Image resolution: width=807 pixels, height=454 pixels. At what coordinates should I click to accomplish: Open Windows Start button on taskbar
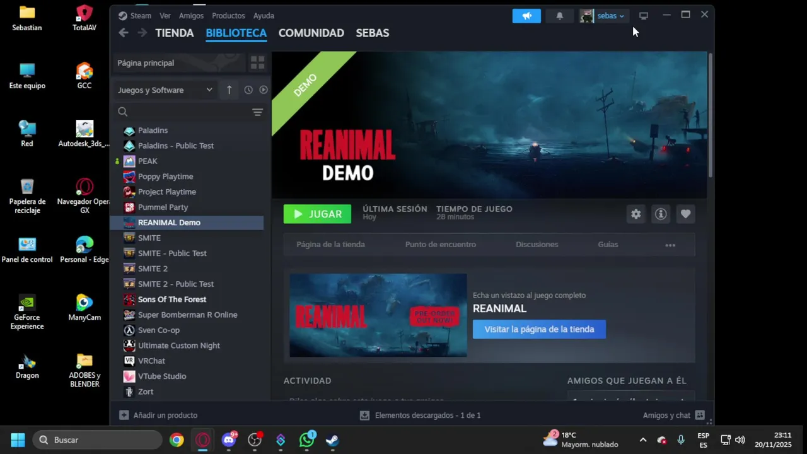click(18, 440)
